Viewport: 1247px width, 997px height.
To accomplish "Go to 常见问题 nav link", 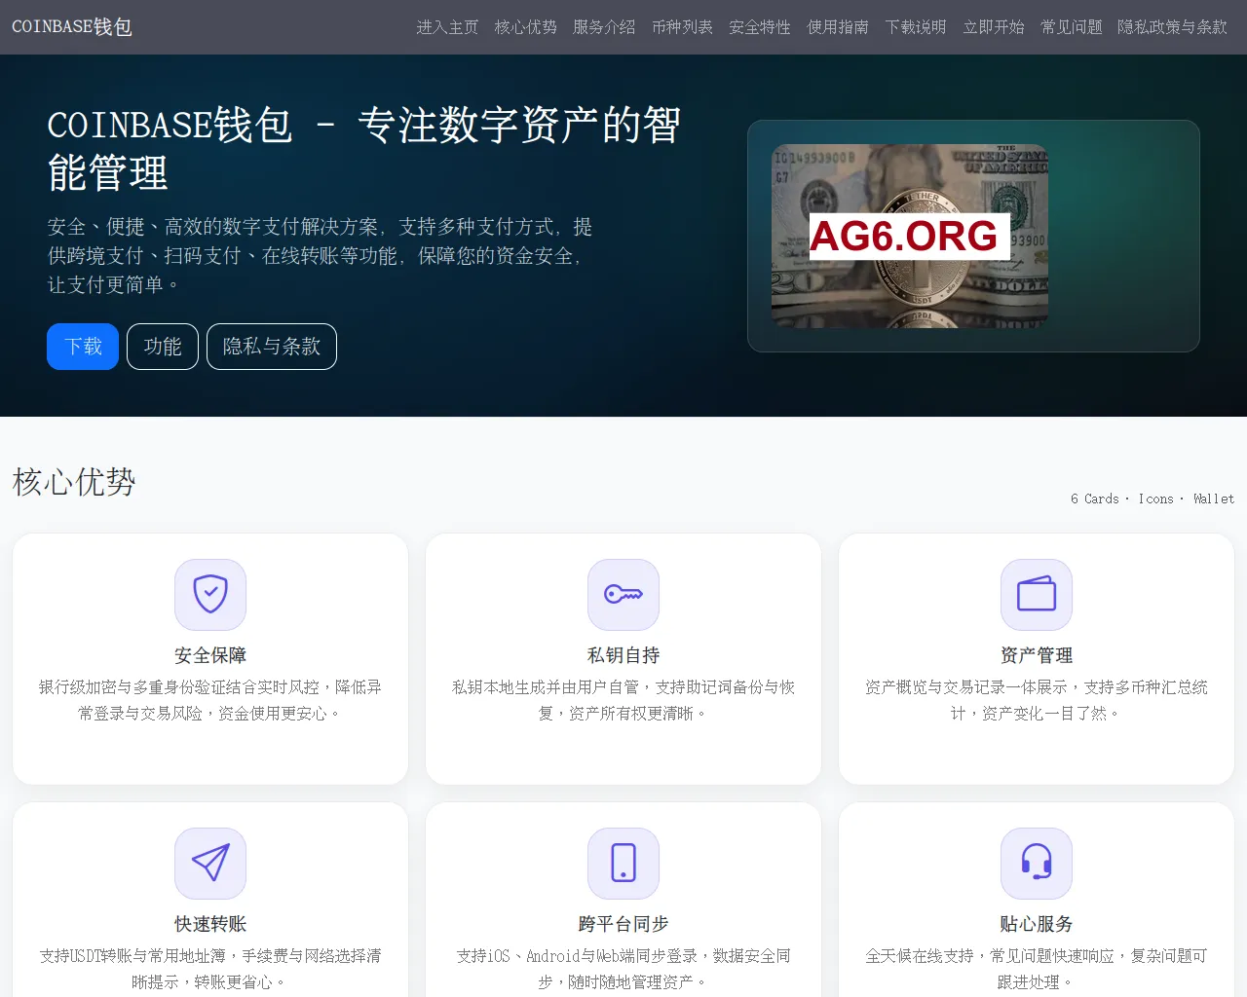I will 1072,27.
